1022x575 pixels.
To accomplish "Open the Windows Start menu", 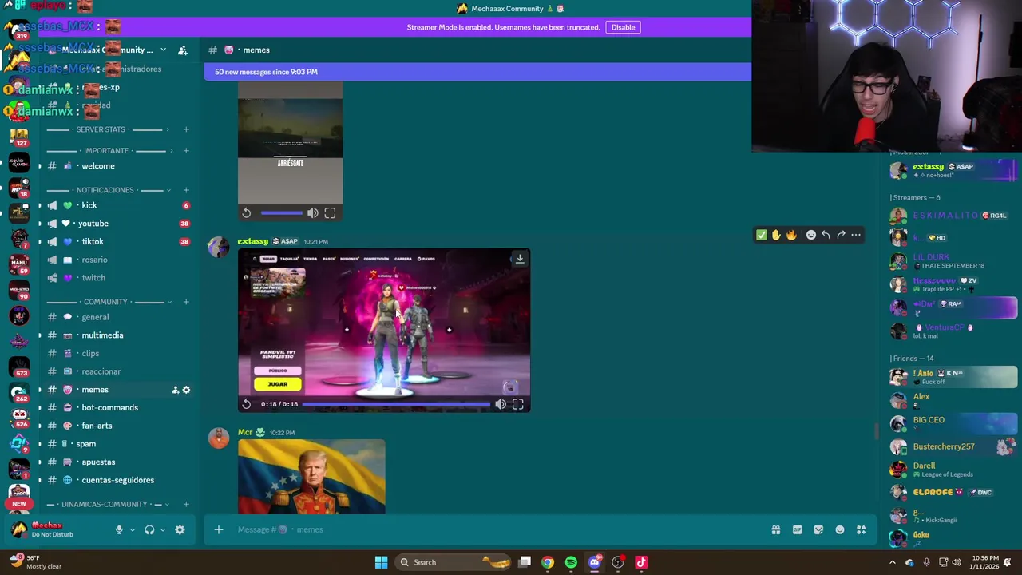I will 381,562.
